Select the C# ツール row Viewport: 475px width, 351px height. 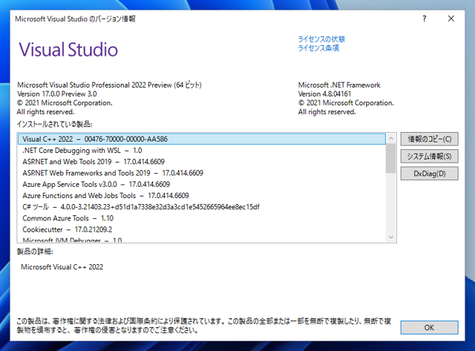(x=202, y=207)
